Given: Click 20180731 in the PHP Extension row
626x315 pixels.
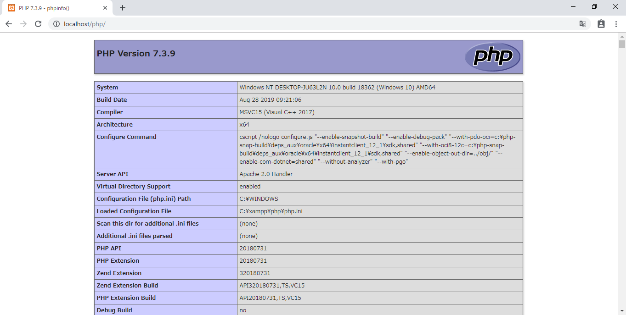Looking at the screenshot, I should 253,261.
